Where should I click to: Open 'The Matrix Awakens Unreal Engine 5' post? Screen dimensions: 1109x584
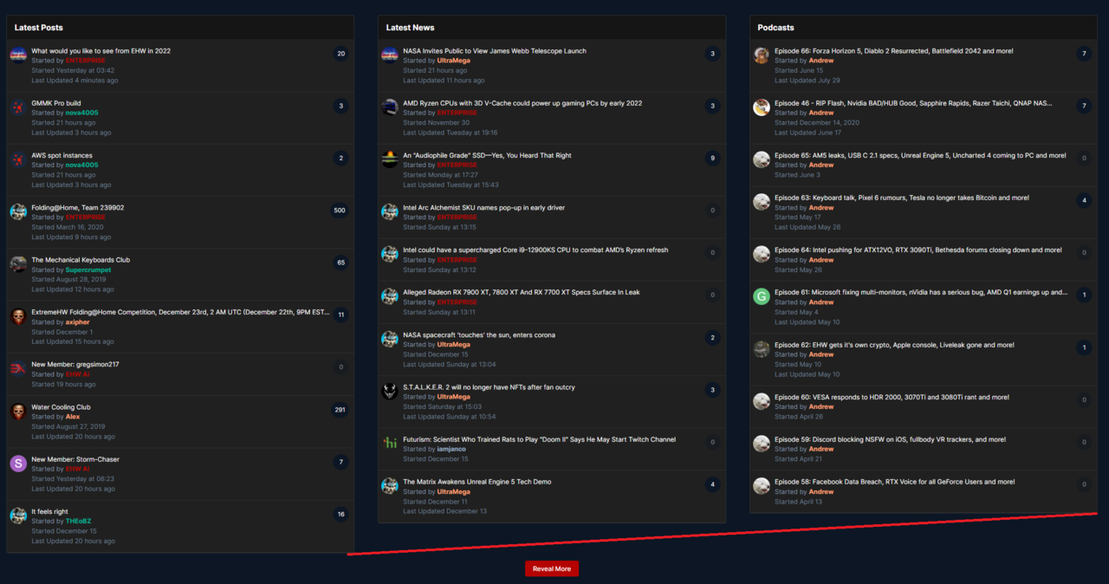(x=477, y=482)
